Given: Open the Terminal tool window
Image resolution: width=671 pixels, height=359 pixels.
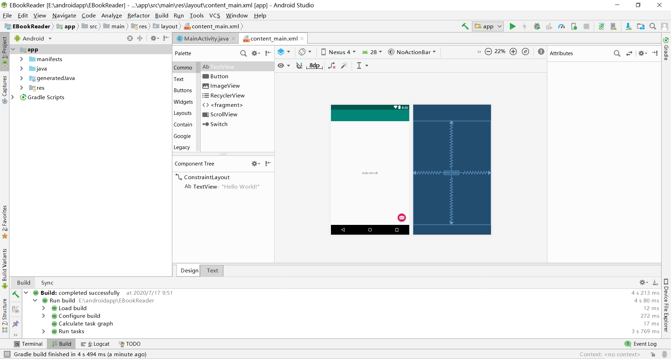Looking at the screenshot, I should (x=28, y=344).
